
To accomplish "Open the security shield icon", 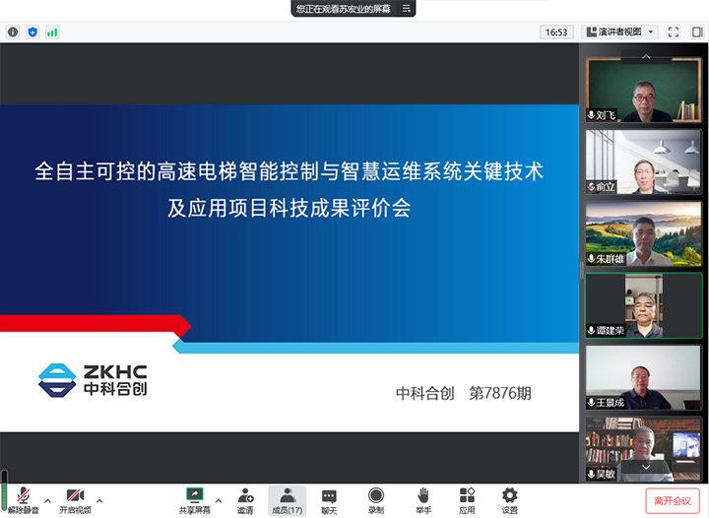I will [x=32, y=32].
